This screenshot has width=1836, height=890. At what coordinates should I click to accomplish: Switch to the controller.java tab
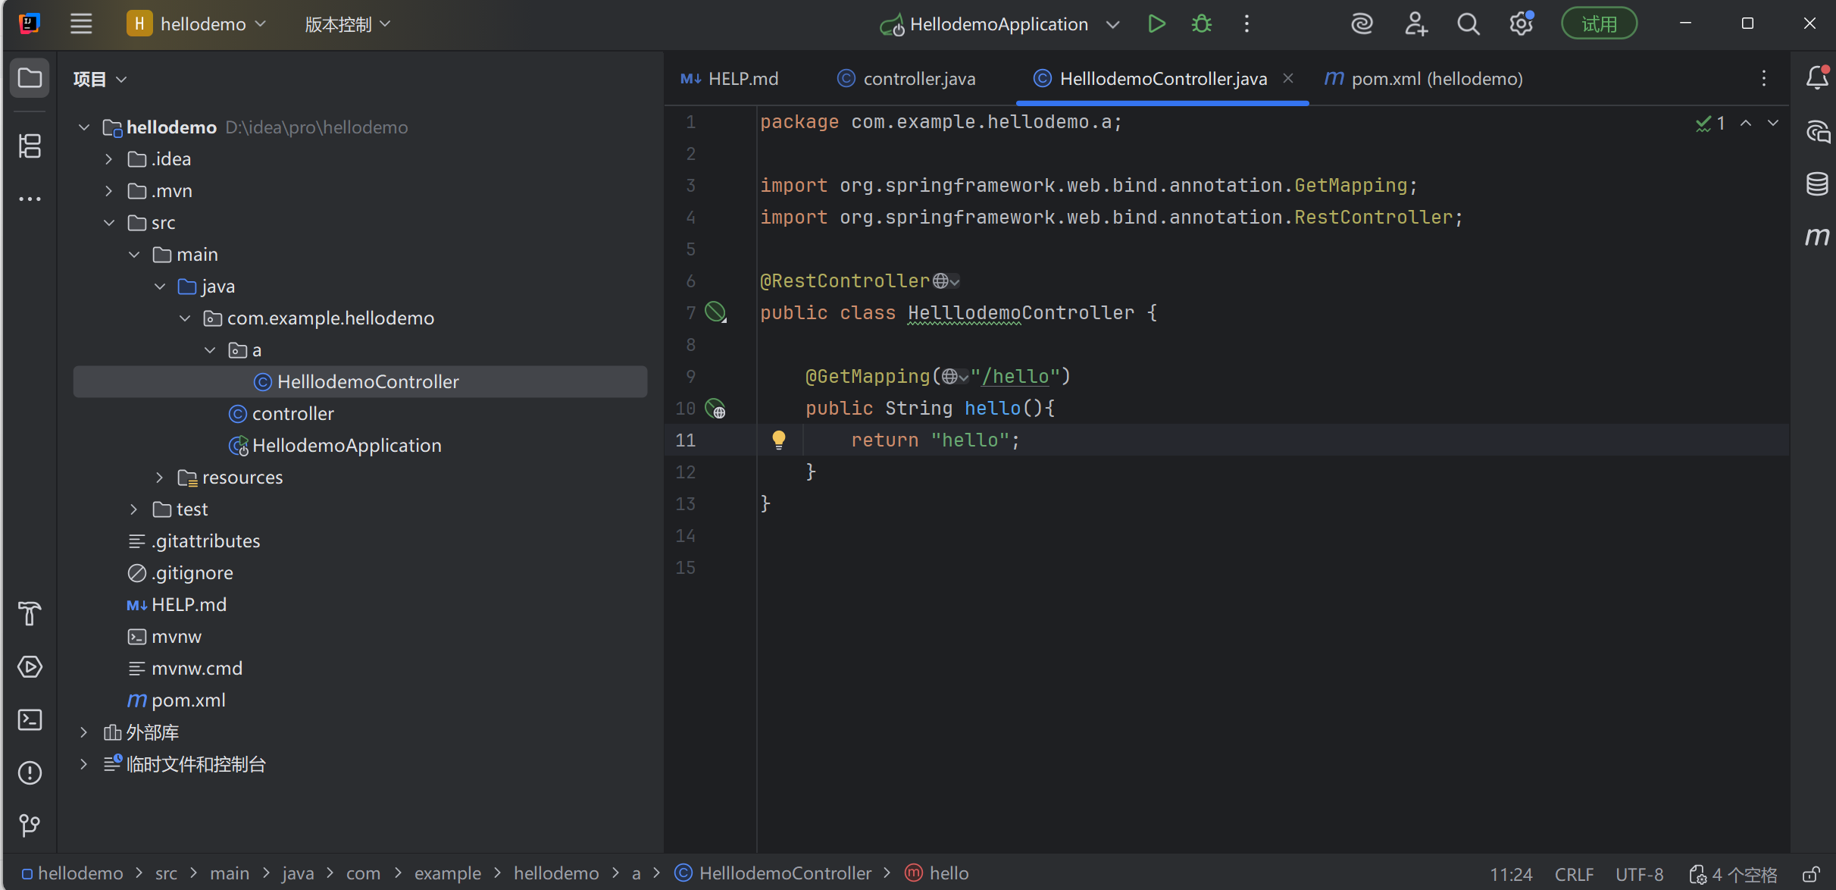907,79
